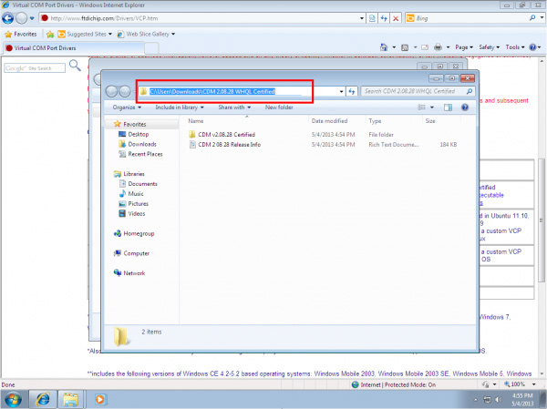Open the Share with dropdown

tap(234, 107)
